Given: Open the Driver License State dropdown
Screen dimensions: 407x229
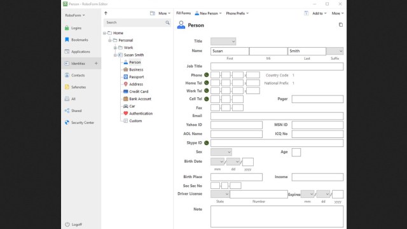Looking at the screenshot, I should click(220, 194).
